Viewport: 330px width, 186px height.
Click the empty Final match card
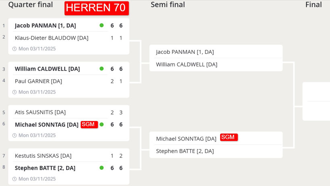316,101
